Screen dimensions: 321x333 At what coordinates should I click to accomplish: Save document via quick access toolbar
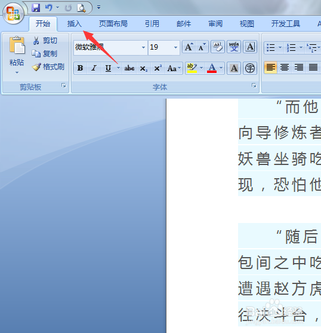36,8
